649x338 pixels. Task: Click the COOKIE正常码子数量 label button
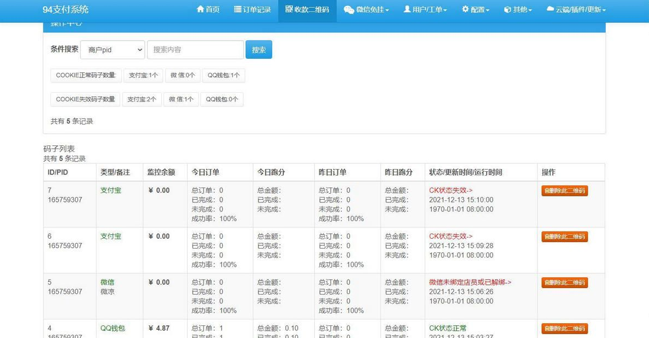coord(86,75)
